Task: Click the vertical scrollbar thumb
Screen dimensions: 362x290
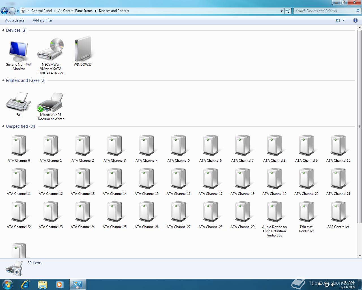Action: 359,126
